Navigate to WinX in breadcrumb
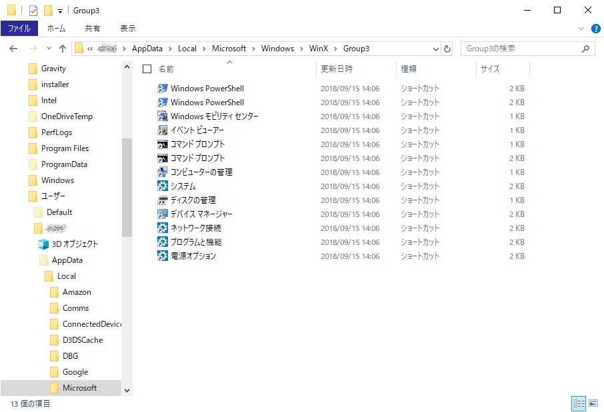 [x=319, y=49]
